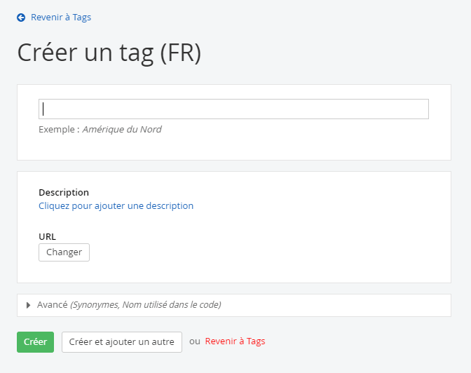Choose 'Créer et ajouter un autre'

pos(121,342)
